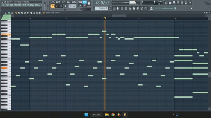Select the Draw pencil tool
This screenshot has width=211, height=118.
[16, 13]
